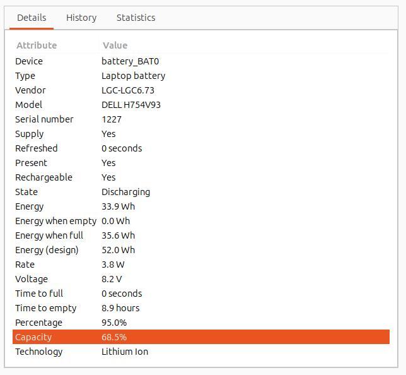
Task: Click the 3.8 W rate value
Action: [113, 265]
